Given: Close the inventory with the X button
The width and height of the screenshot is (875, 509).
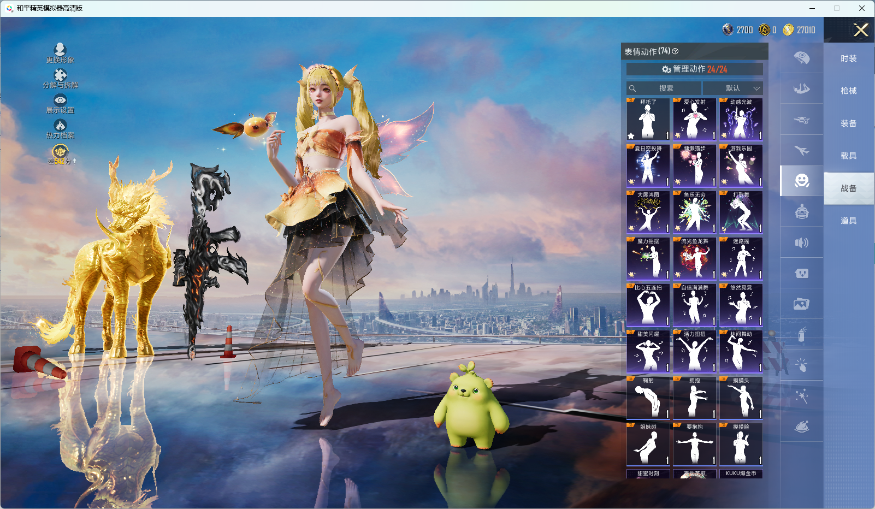Looking at the screenshot, I should tap(861, 30).
